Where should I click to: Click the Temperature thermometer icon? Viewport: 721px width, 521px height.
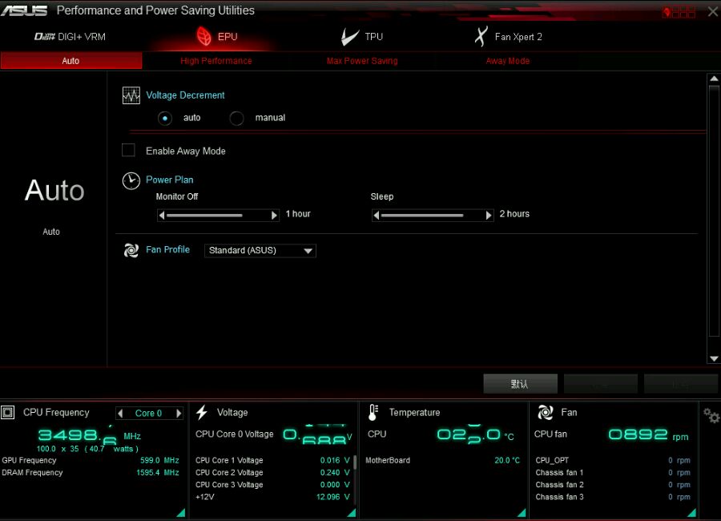(373, 412)
